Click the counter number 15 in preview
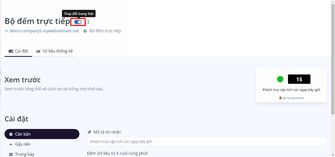The height and width of the screenshot is (157, 335). tap(299, 79)
